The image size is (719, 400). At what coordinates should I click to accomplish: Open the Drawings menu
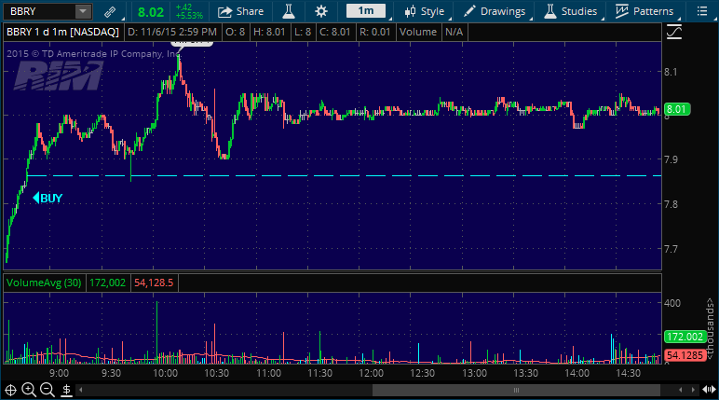[x=495, y=11]
